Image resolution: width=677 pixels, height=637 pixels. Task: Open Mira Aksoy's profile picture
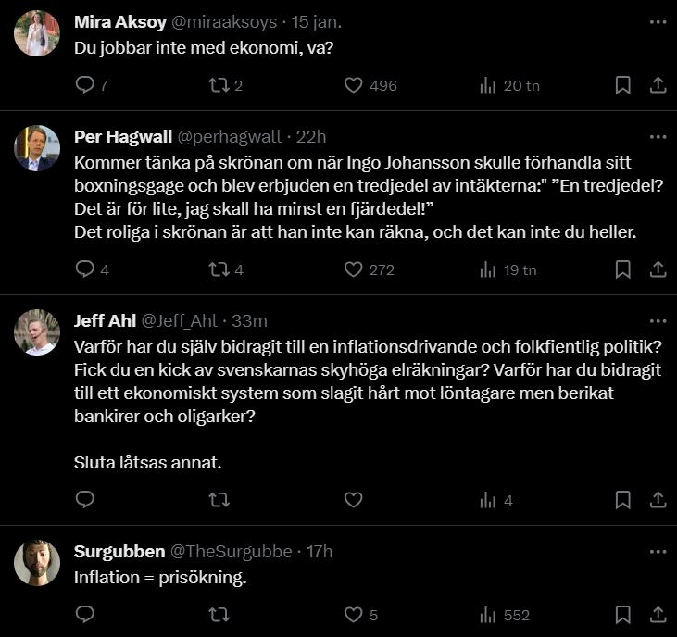point(38,34)
